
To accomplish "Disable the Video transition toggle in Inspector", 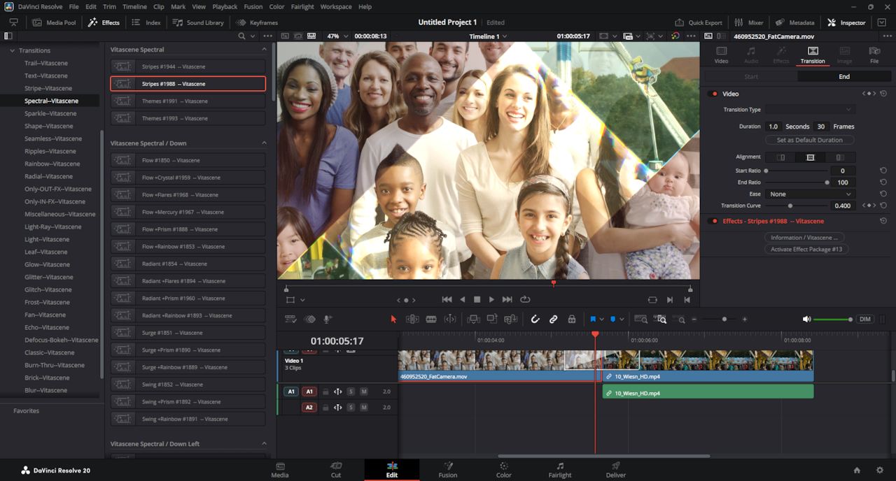I will point(714,94).
